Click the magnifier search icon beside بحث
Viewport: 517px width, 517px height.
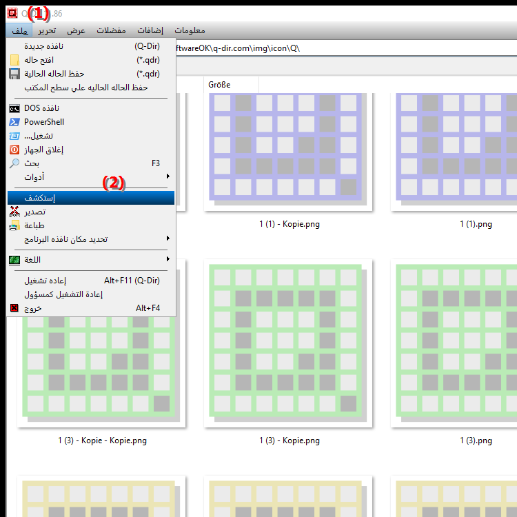tap(14, 163)
